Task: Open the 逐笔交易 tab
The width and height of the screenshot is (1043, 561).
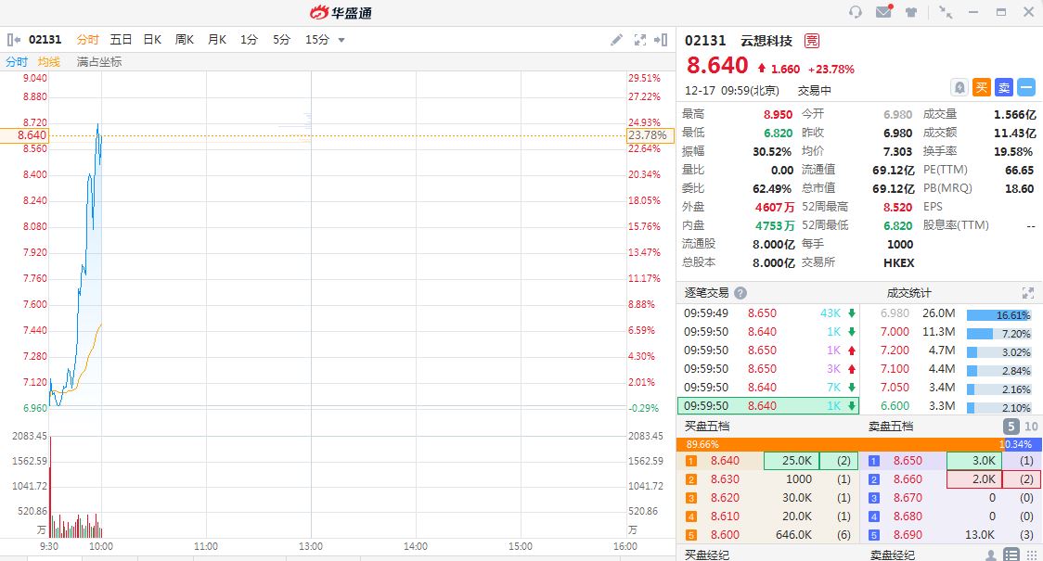Action: (x=706, y=292)
